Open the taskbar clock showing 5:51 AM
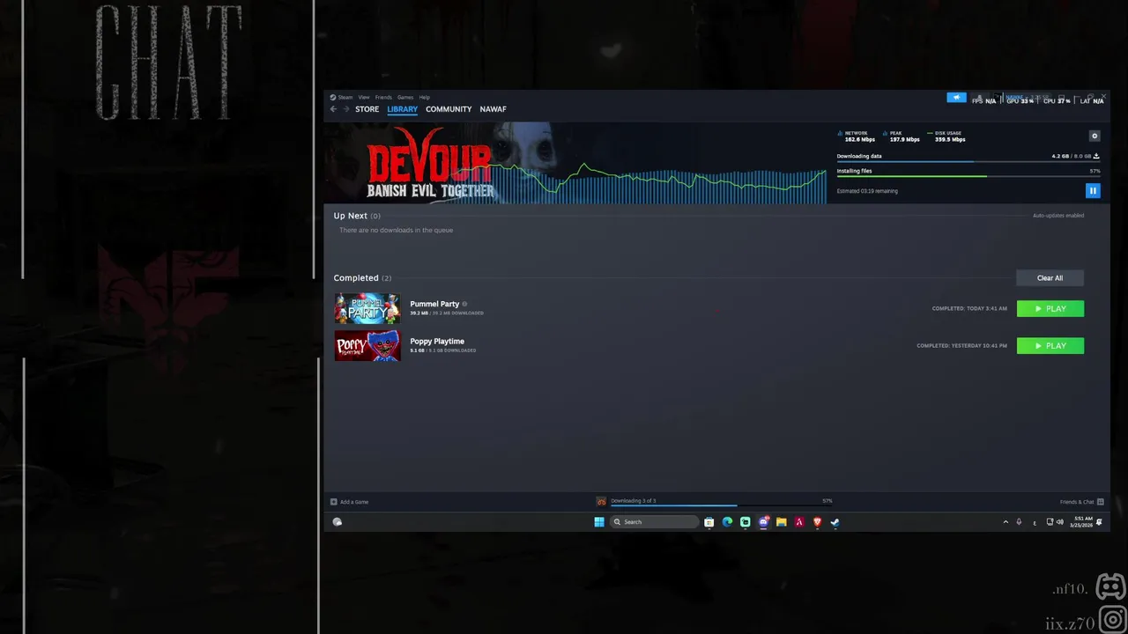This screenshot has height=634, width=1128. 1081,522
